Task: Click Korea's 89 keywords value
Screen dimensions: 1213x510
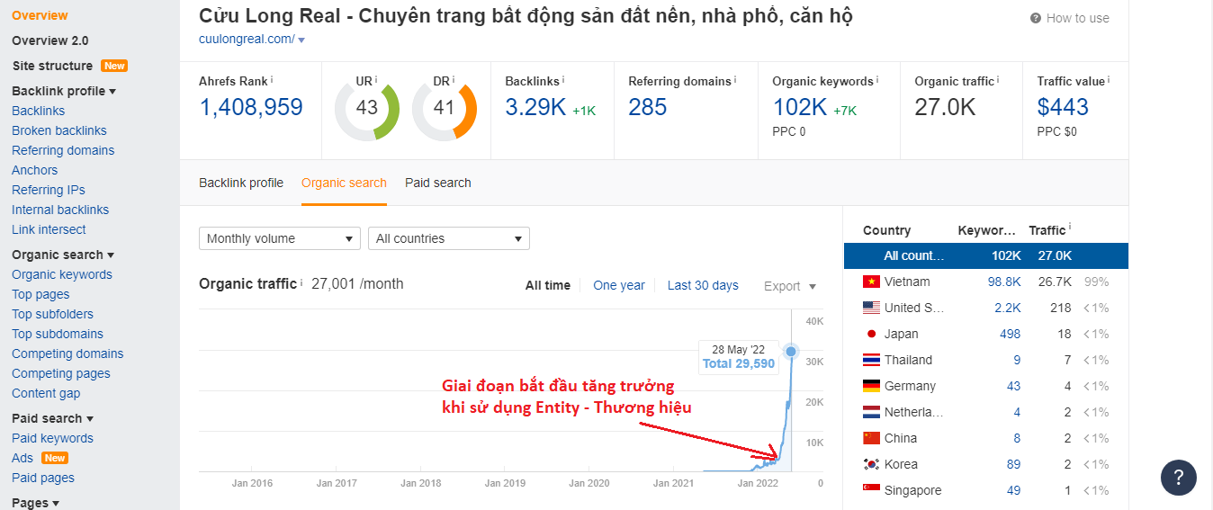Action: (1012, 464)
